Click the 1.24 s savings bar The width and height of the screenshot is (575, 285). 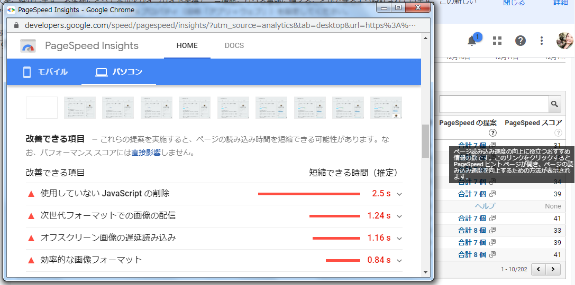pos(335,216)
